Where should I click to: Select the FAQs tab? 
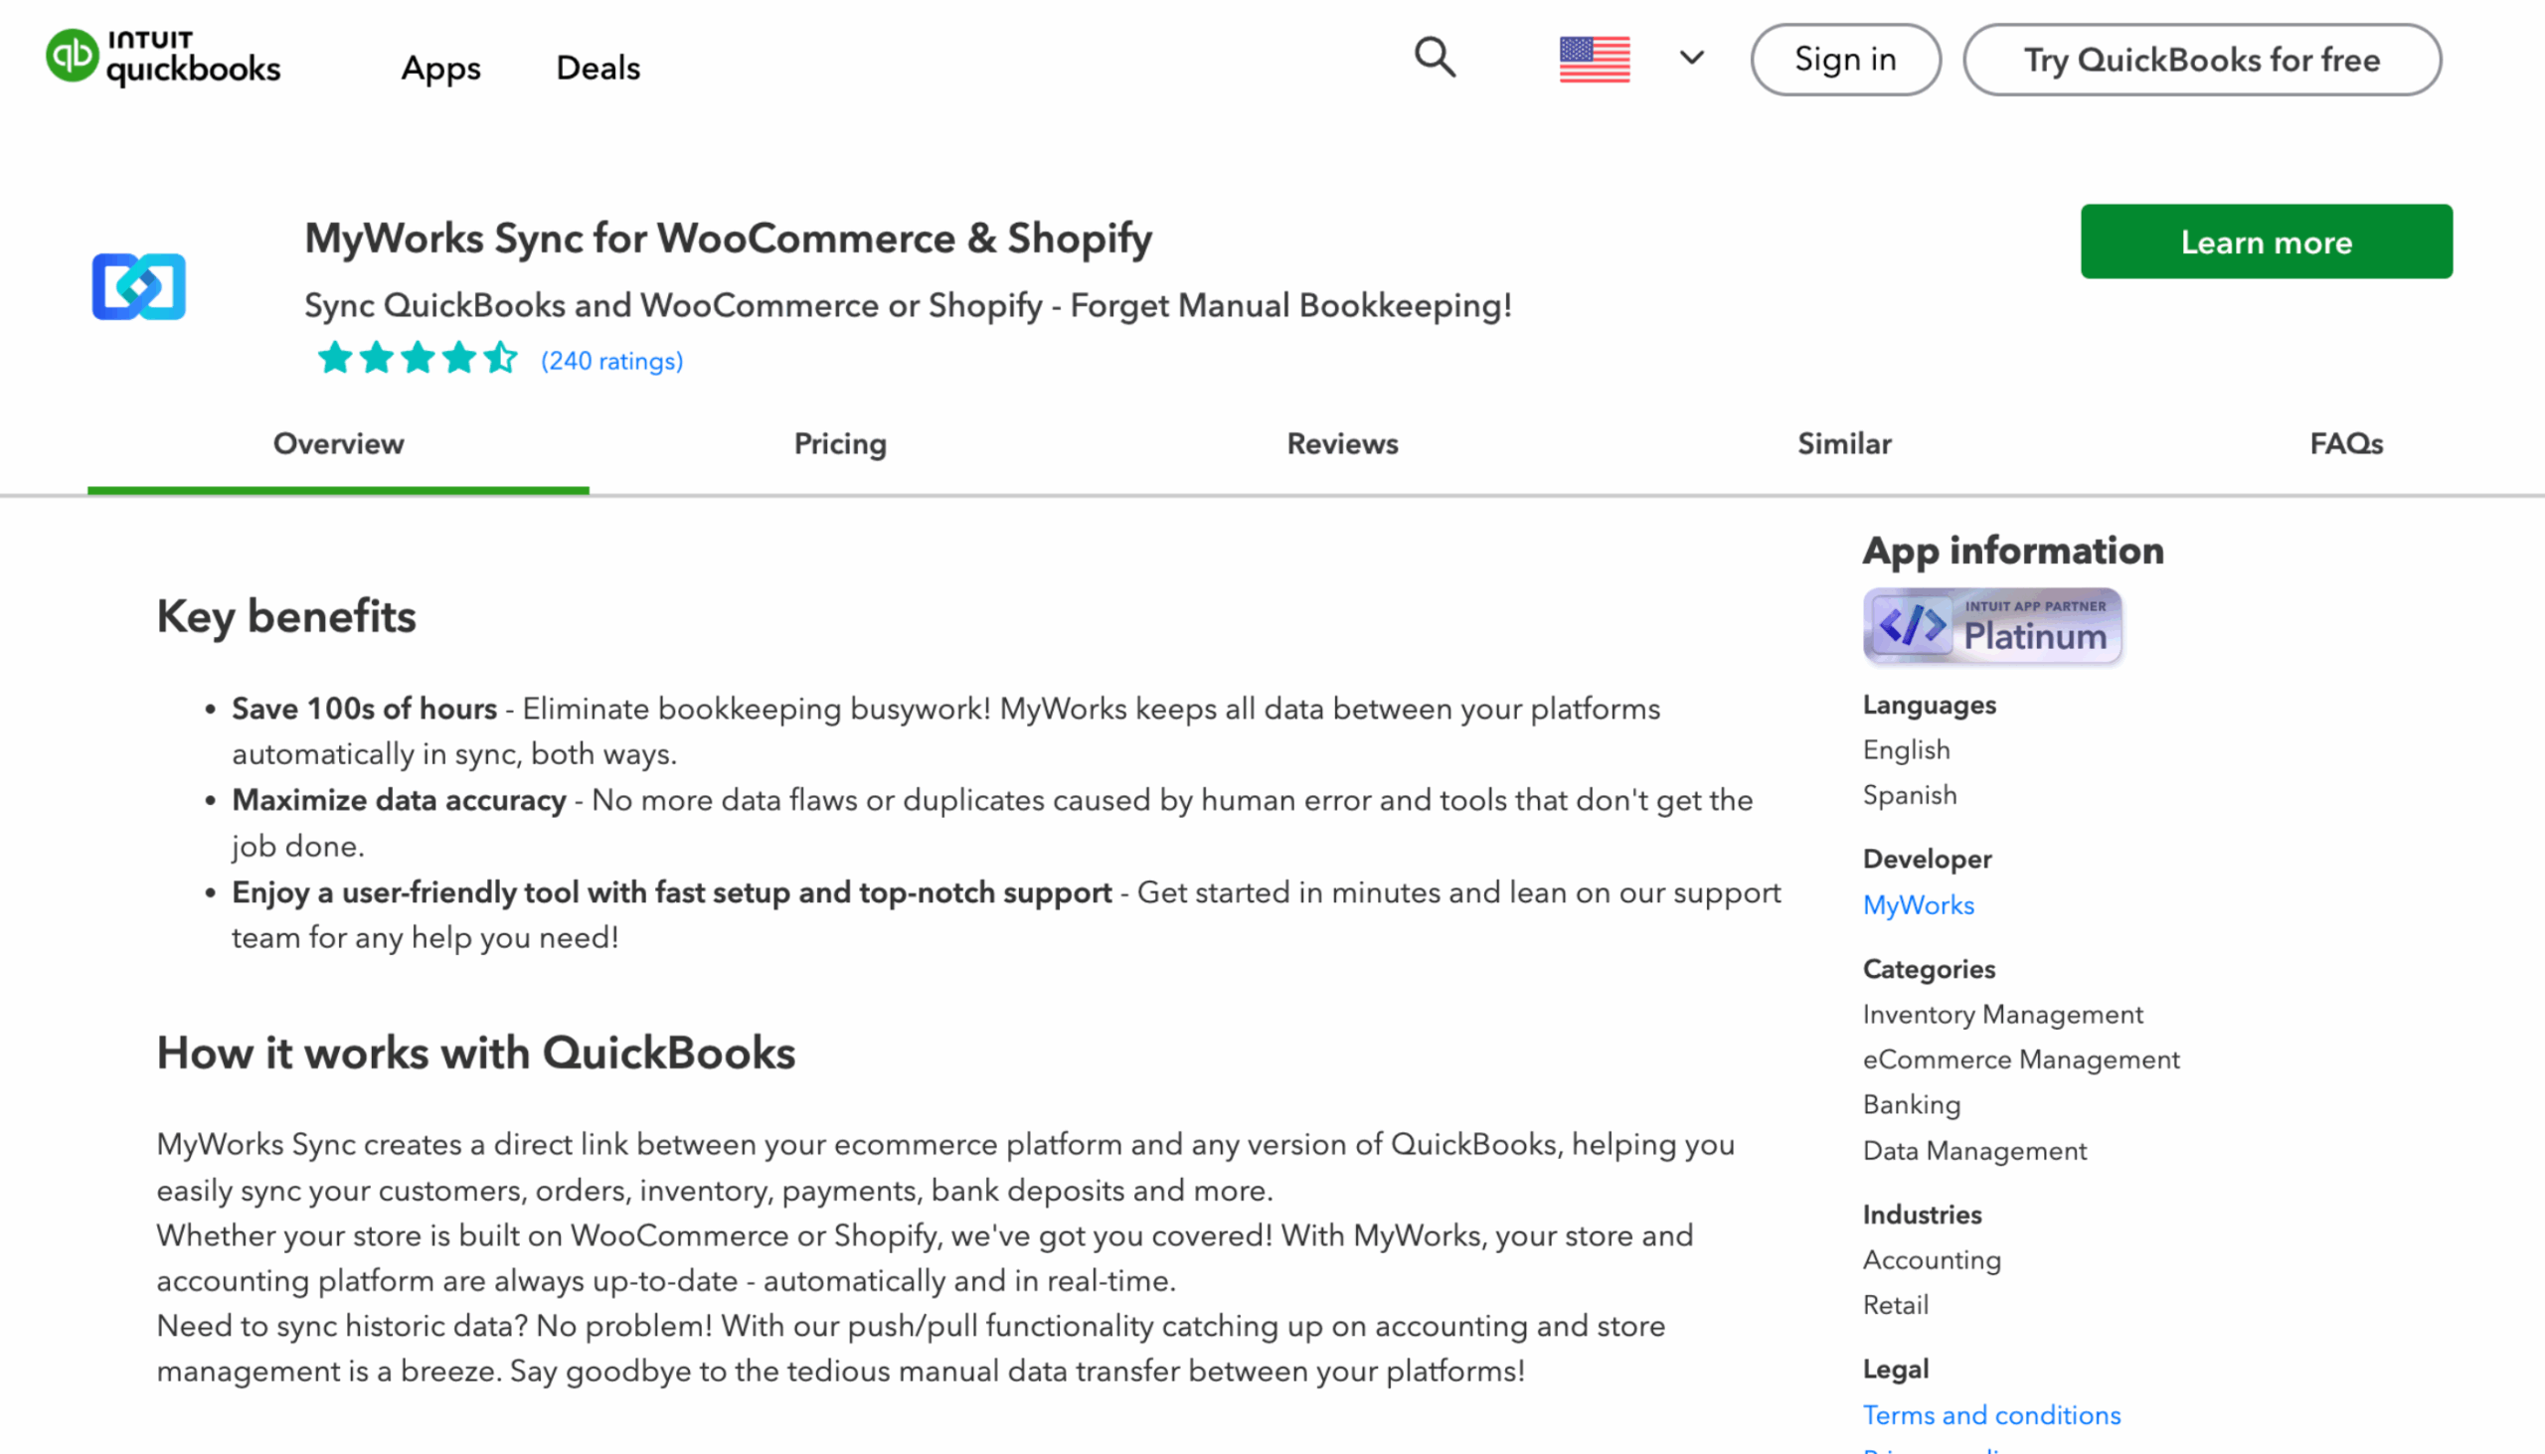pos(2345,443)
